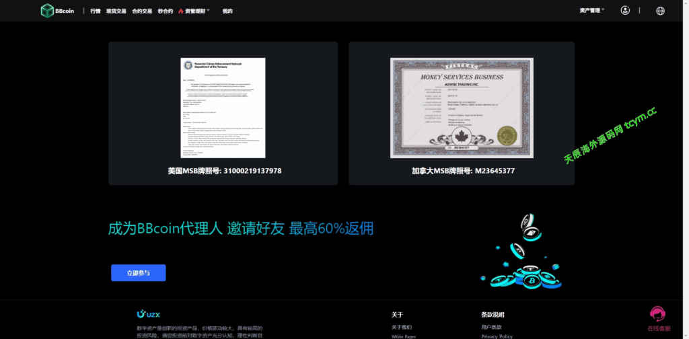This screenshot has height=339, width=689.
Task: Open the 行情 market page
Action: pos(96,11)
